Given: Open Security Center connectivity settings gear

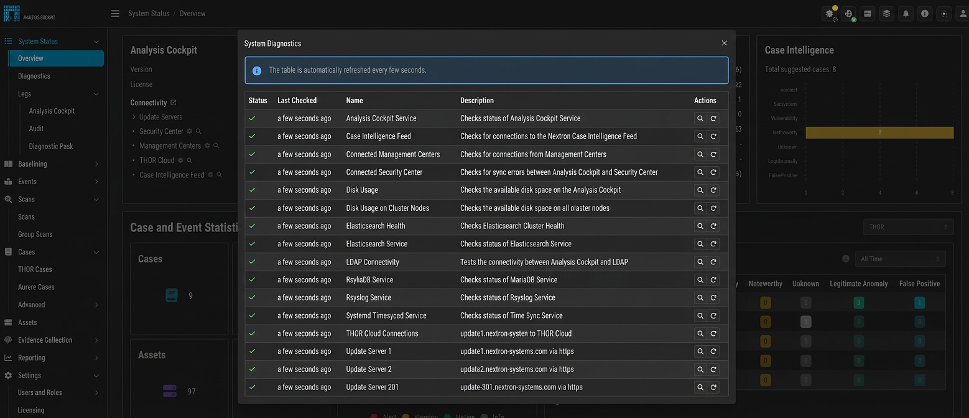Looking at the screenshot, I should (x=190, y=131).
